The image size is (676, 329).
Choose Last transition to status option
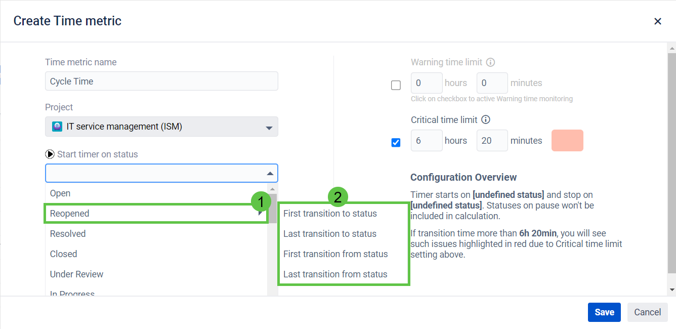point(329,234)
